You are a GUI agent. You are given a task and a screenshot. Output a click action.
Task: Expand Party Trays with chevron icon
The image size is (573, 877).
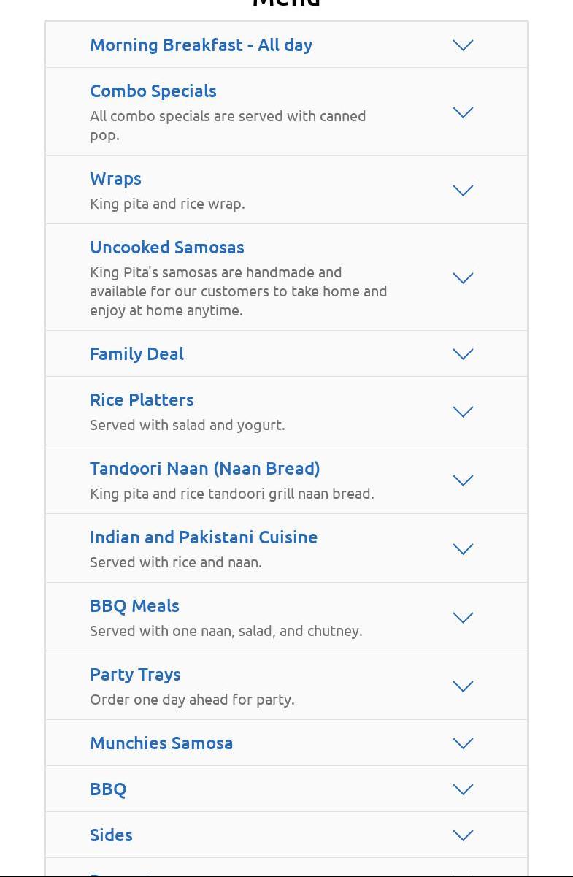[x=463, y=686]
